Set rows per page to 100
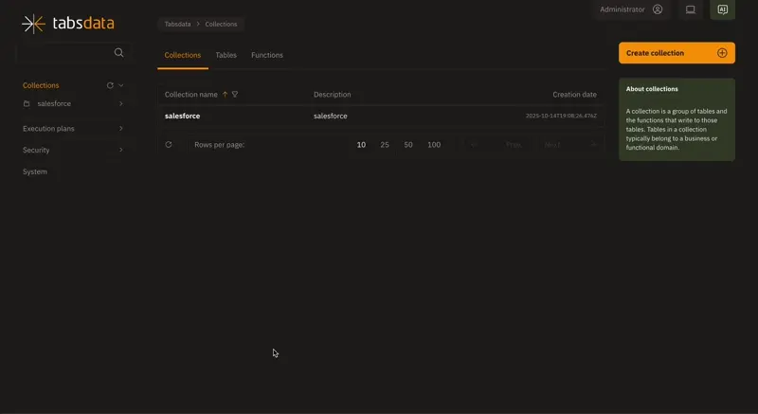 point(434,145)
